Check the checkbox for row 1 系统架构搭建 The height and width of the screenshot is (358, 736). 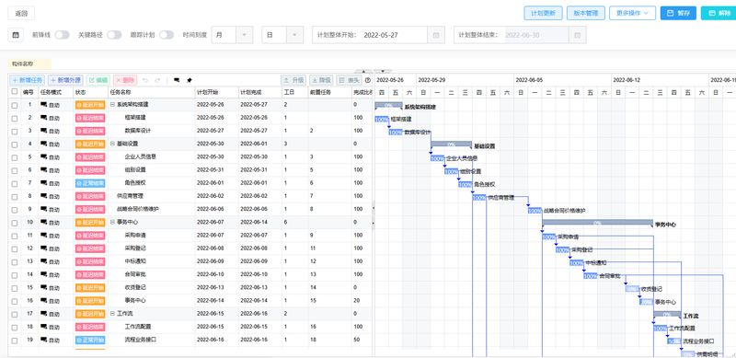point(15,105)
